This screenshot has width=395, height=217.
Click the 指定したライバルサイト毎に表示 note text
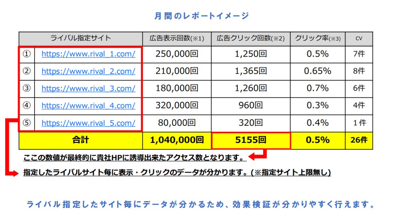tap(177, 173)
